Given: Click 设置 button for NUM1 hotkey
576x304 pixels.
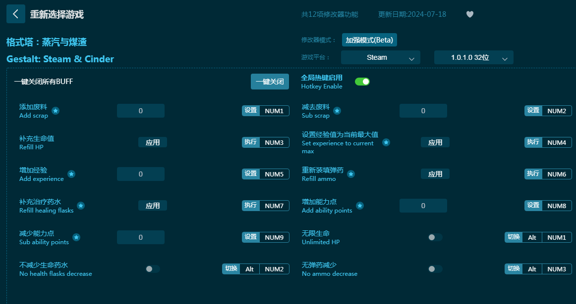Looking at the screenshot, I should pyautogui.click(x=251, y=111).
